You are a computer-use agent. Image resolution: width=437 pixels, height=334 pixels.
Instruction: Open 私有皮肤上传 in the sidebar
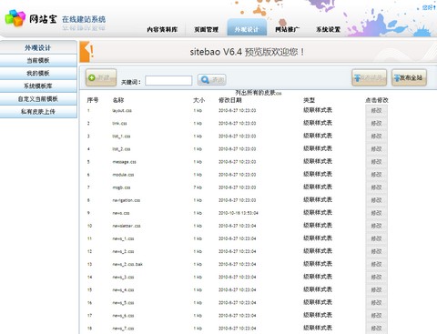[38, 112]
